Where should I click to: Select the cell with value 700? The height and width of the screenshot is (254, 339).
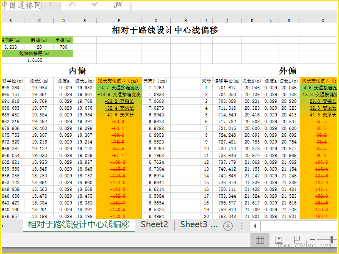pyautogui.click(x=63, y=47)
